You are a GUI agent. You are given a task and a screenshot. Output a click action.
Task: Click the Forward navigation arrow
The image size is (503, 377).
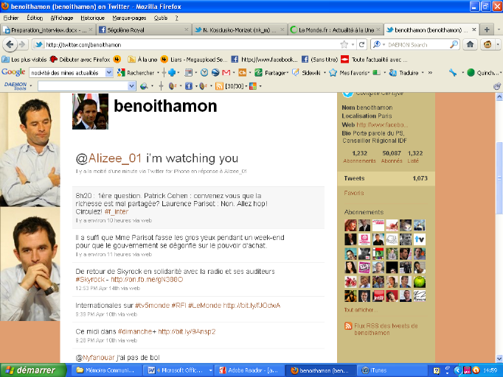[22, 44]
